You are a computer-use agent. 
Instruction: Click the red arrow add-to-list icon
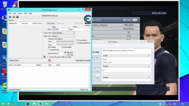(x=45, y=57)
